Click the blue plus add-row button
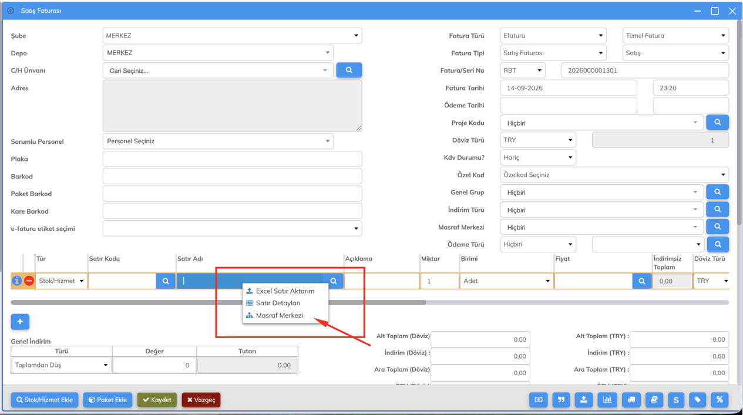 click(20, 322)
